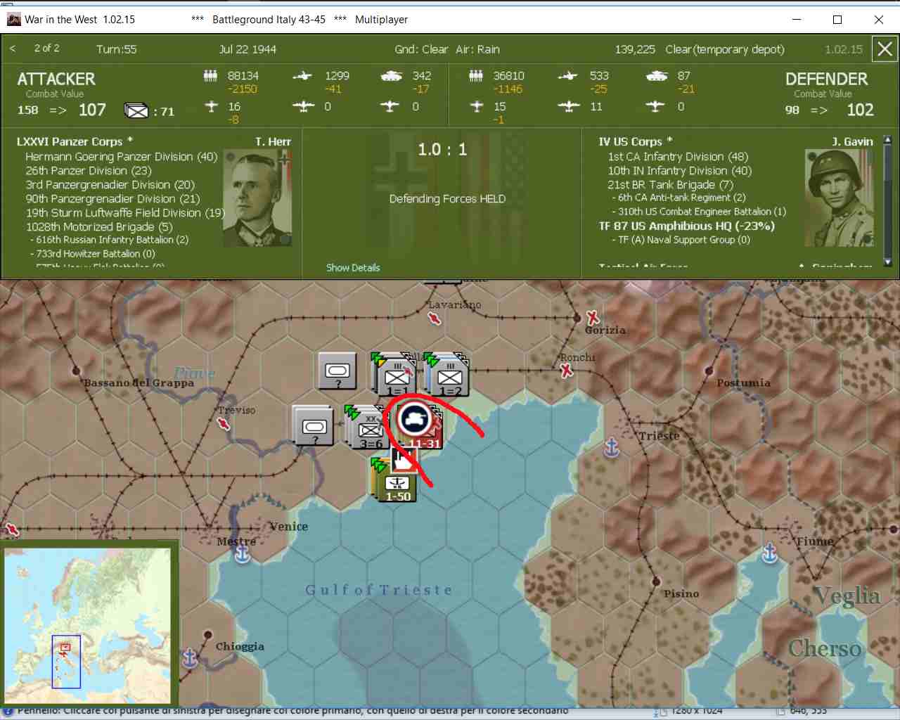This screenshot has width=900, height=720.
Task: Select 6th CA Anti-tank Regiment row
Action: coord(679,198)
